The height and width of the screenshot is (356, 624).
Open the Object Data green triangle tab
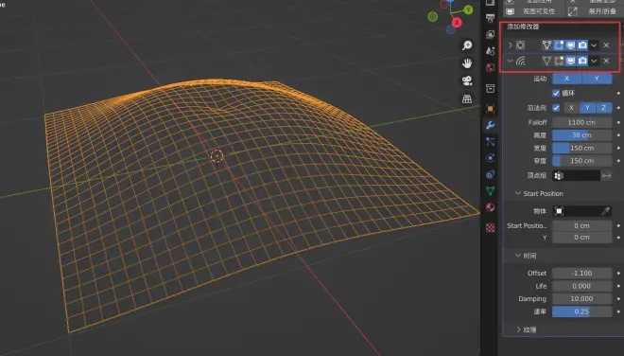point(491,190)
